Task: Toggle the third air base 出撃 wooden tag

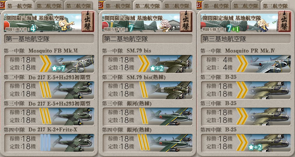Action: click(x=284, y=21)
